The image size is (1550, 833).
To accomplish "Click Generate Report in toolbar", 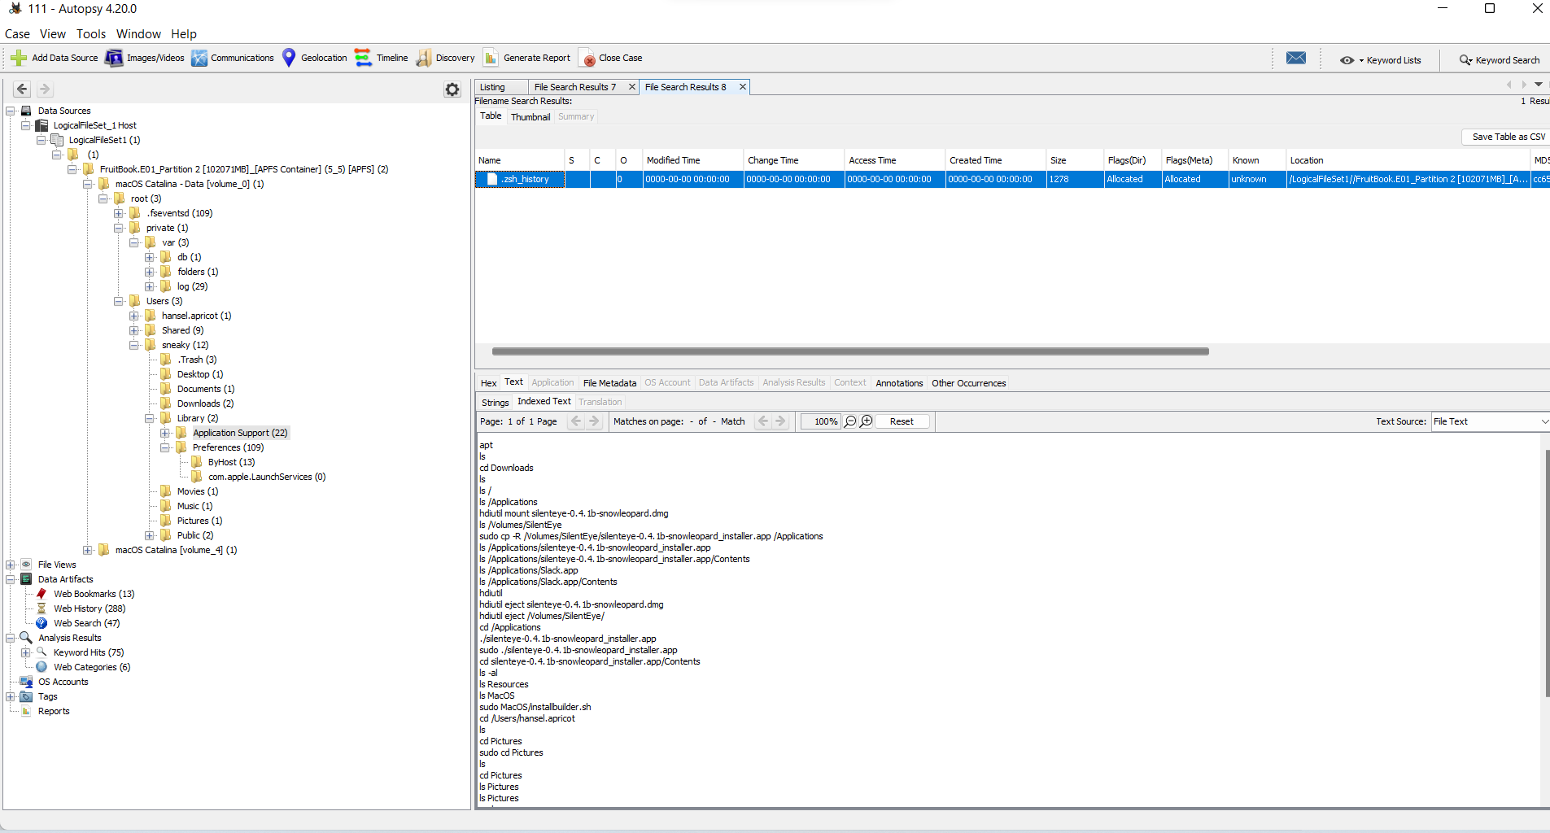I will click(526, 58).
